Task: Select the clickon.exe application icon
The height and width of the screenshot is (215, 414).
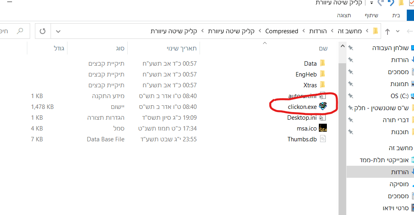Action: [x=323, y=106]
